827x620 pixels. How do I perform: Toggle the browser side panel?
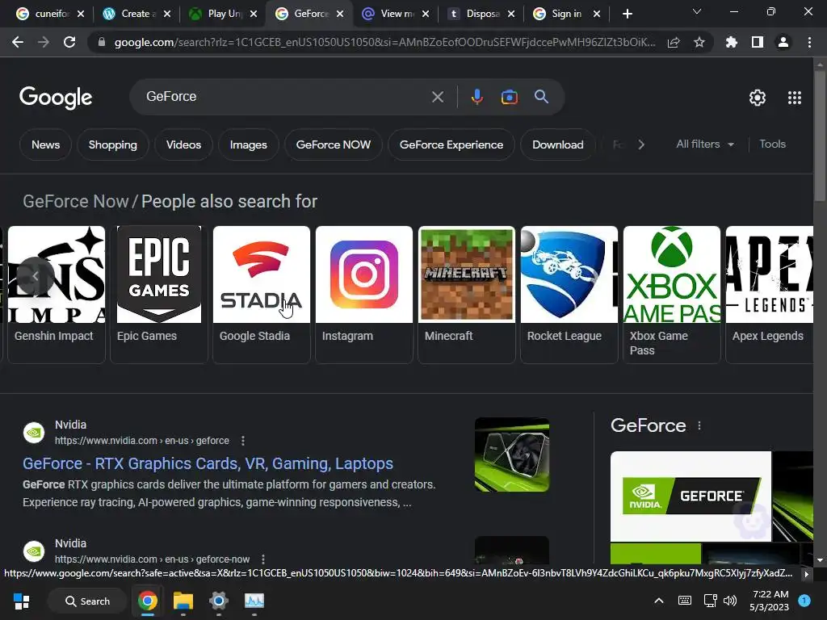click(758, 42)
